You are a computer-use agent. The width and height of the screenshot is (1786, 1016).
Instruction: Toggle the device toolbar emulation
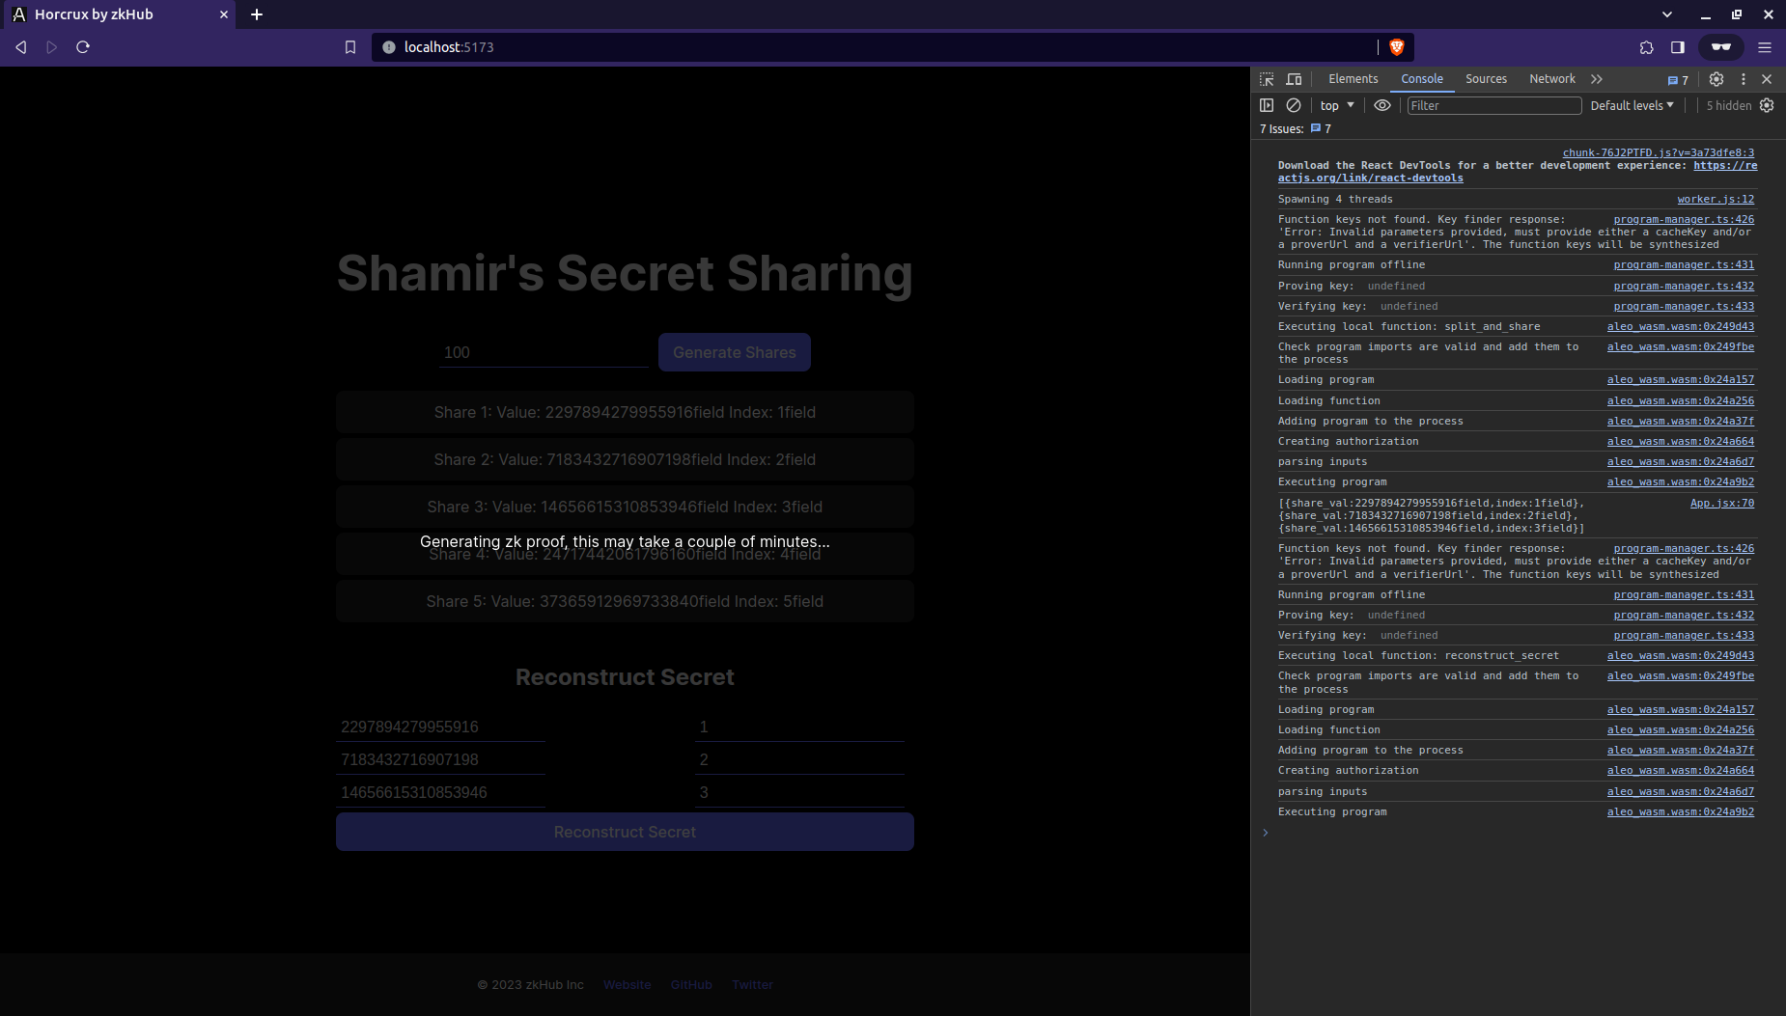[1295, 79]
